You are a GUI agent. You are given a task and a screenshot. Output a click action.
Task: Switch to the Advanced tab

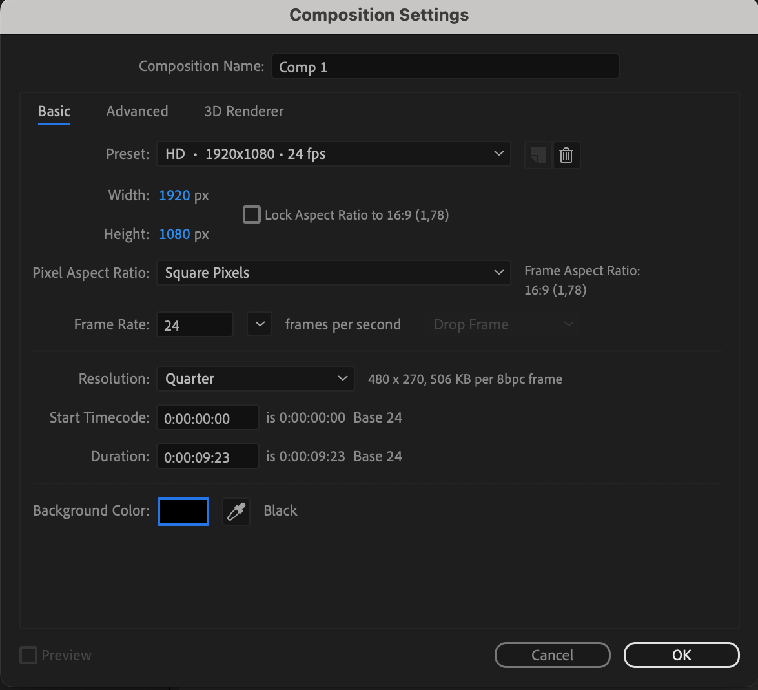138,111
